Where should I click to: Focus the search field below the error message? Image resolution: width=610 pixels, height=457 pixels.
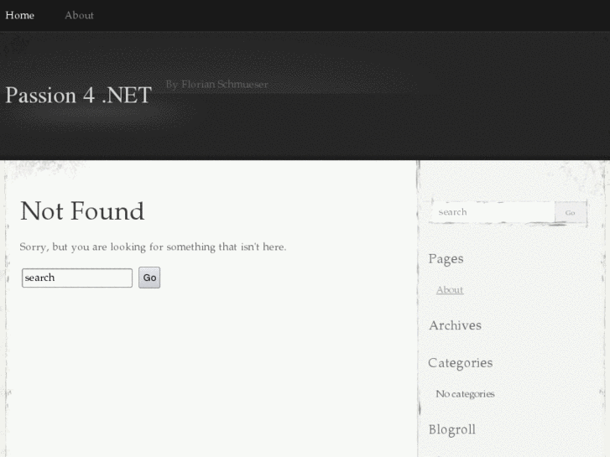coord(77,278)
